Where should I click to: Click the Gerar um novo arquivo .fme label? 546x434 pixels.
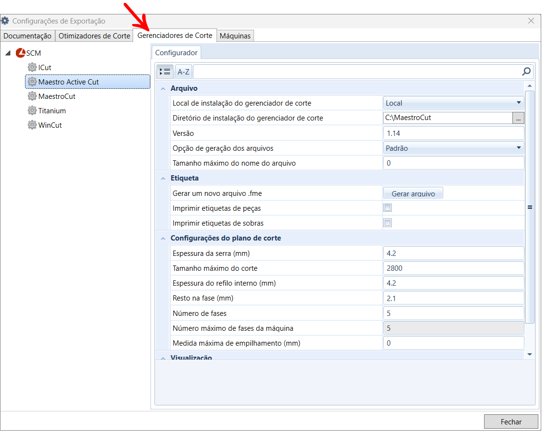[x=217, y=193]
